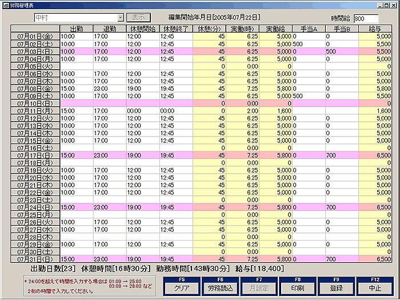Screen dimensions: 400x300
Task: Select the 休憩(分) column header
Action: point(210,29)
